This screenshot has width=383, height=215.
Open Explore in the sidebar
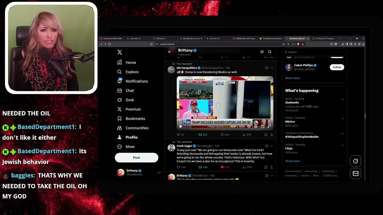[x=128, y=72]
